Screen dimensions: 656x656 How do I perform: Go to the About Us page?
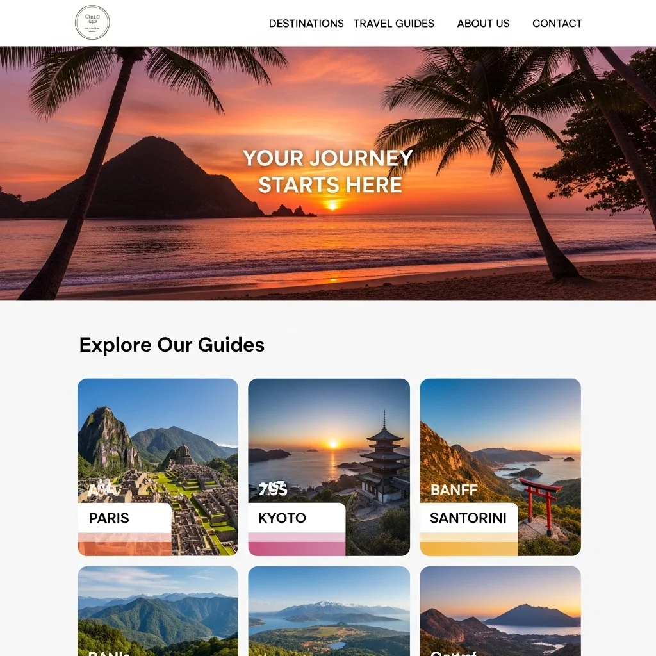pyautogui.click(x=483, y=24)
